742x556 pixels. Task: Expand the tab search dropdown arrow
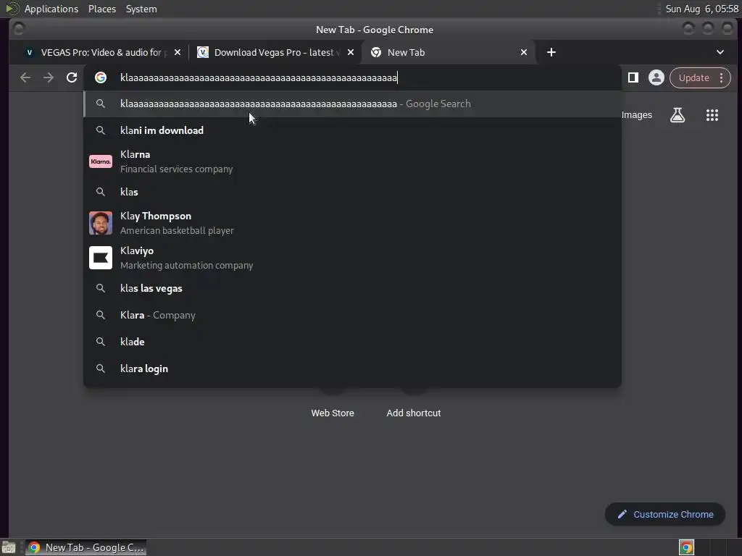720,52
